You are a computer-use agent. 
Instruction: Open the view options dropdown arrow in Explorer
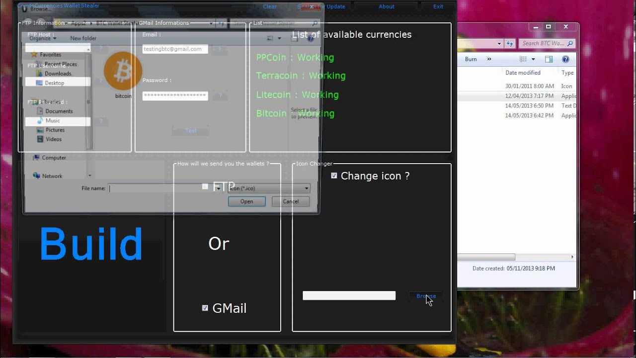click(x=533, y=59)
